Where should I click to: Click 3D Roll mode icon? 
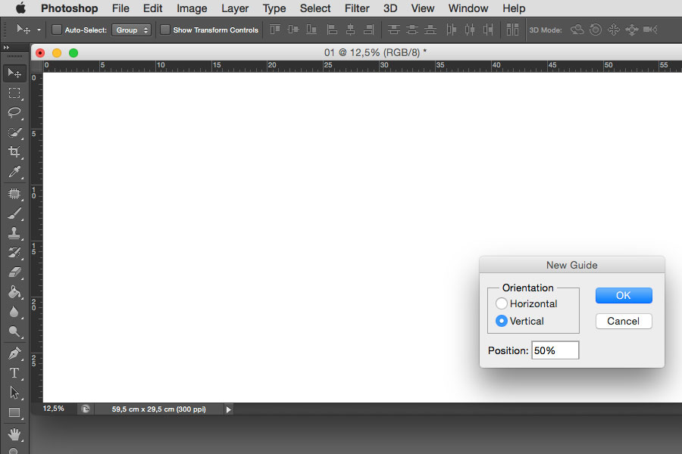[x=596, y=30]
